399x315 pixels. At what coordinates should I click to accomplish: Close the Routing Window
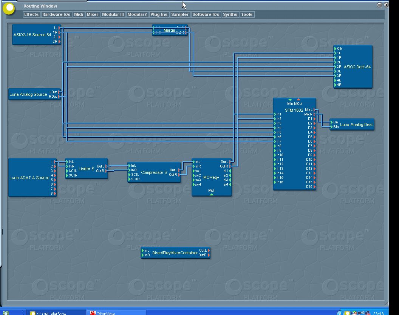(386, 5)
